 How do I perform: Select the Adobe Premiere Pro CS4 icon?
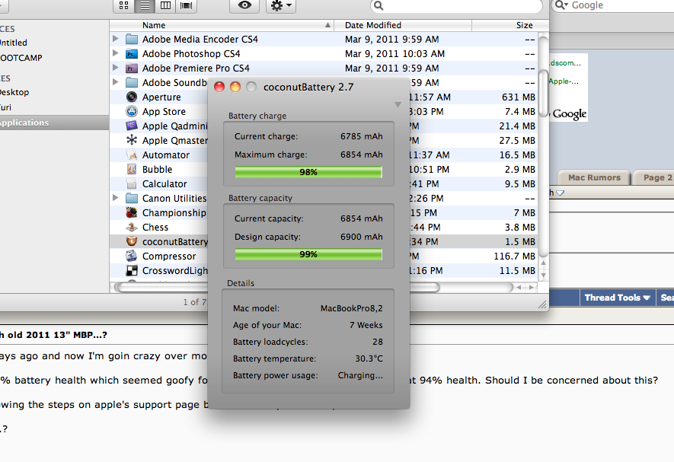pos(132,68)
